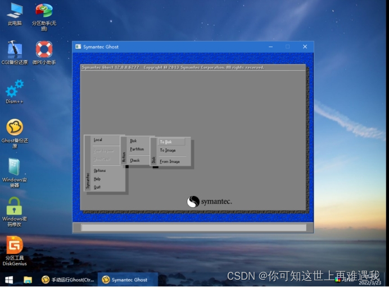This screenshot has height=287, width=389.
Task: Click the greyed GhostCast menu entry
Action: (x=102, y=159)
